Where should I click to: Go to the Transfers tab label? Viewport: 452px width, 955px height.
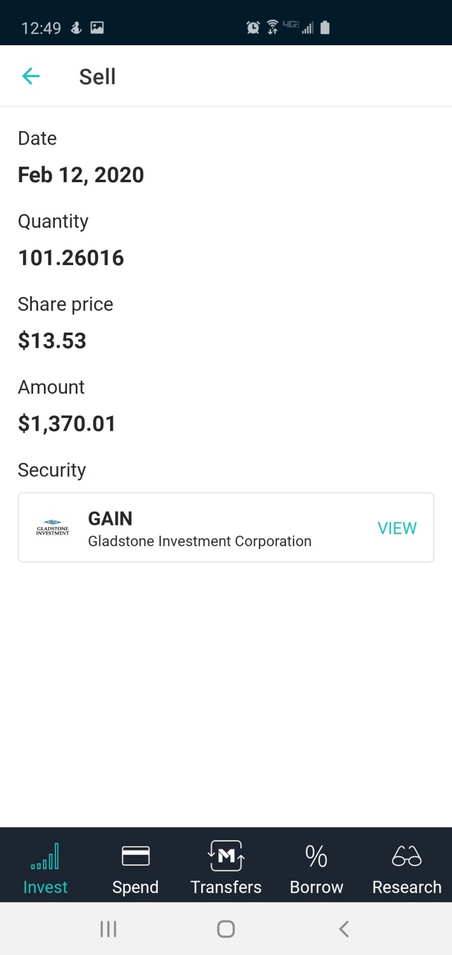pos(226,887)
